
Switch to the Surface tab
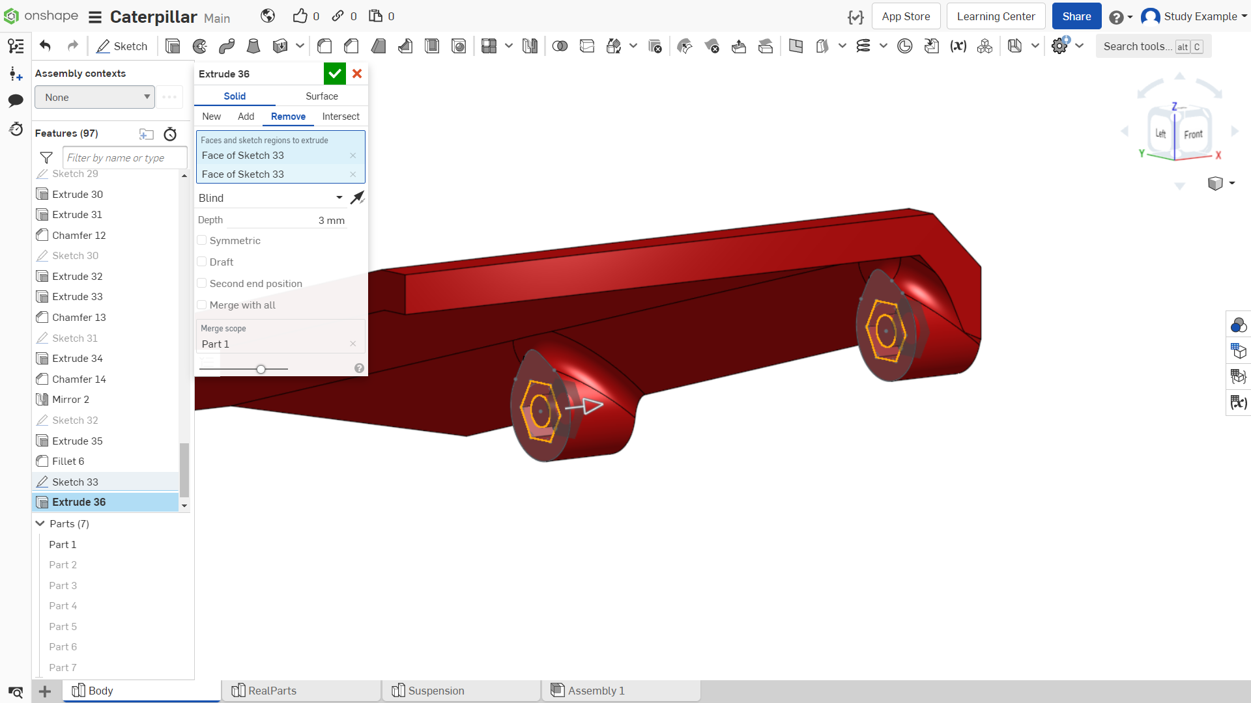pos(322,96)
